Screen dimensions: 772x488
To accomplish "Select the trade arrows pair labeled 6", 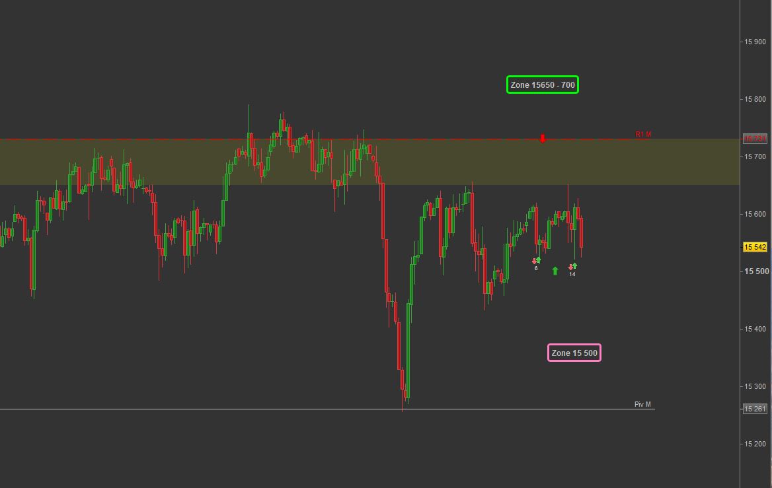I will [x=536, y=261].
